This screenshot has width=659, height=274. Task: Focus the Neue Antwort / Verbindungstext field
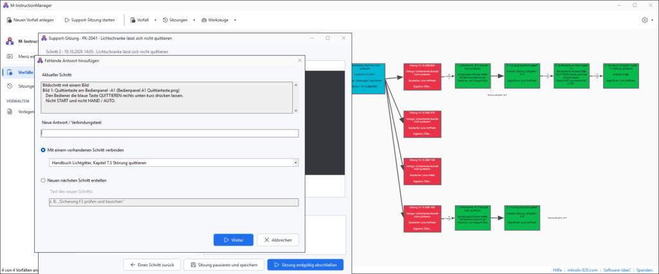[x=170, y=133]
